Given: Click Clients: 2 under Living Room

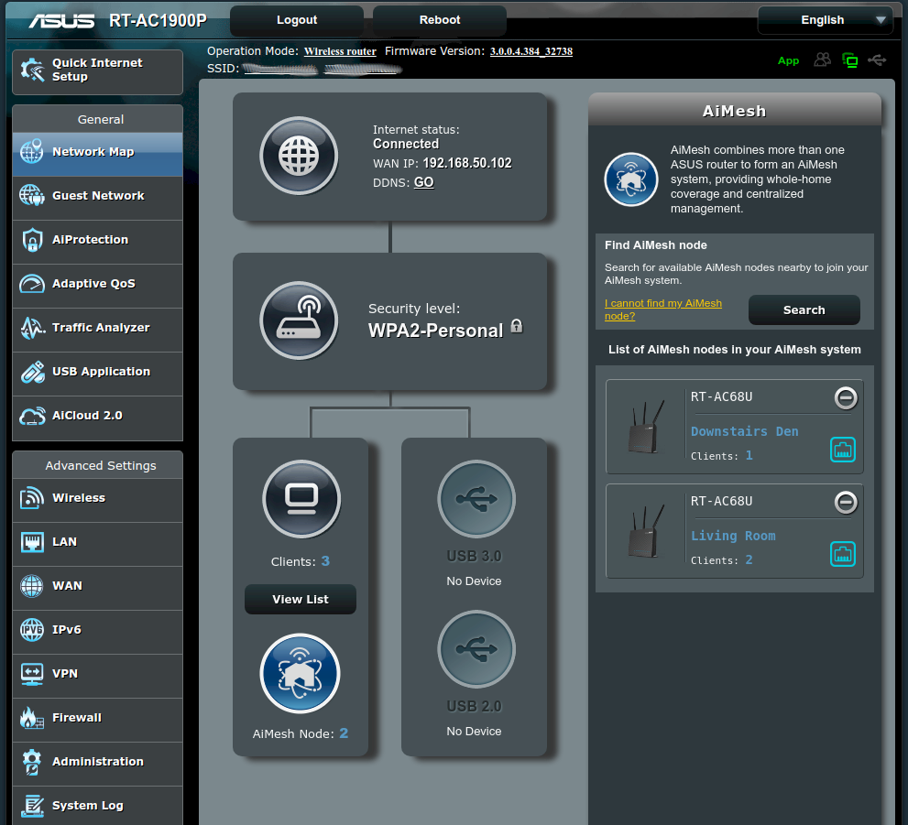Looking at the screenshot, I should pos(721,560).
